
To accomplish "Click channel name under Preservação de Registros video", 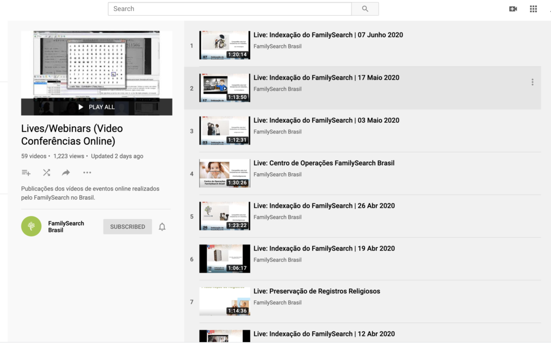I will pos(277,303).
